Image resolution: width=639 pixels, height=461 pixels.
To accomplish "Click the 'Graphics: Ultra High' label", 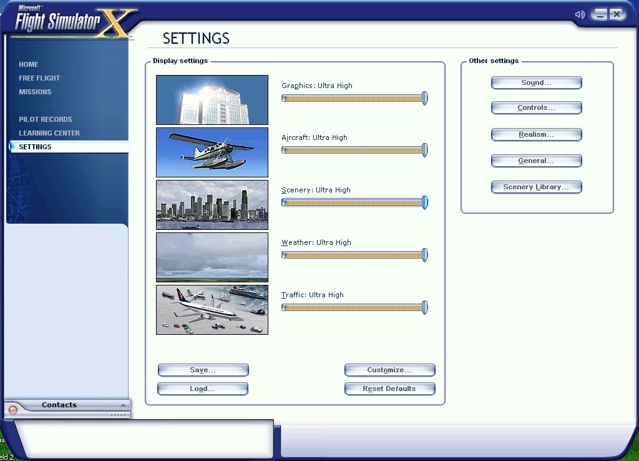I will click(316, 86).
